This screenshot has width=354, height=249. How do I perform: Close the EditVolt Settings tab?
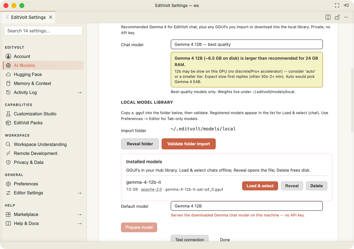coord(51,17)
